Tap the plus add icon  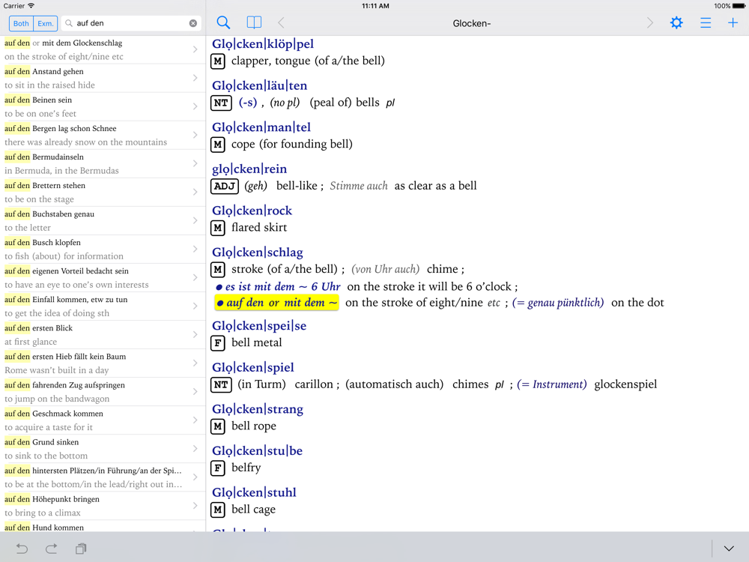point(733,22)
